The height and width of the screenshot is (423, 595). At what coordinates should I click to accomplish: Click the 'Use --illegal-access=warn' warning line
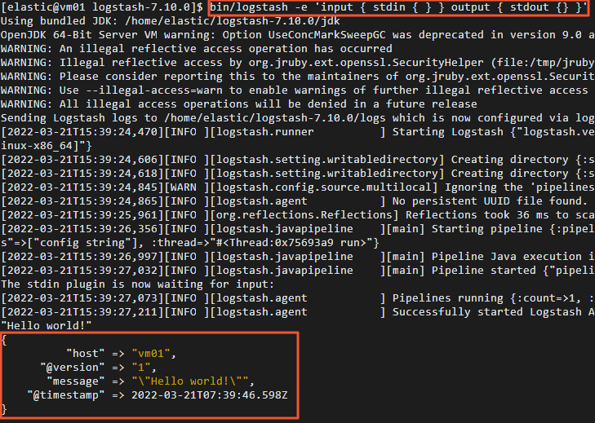[x=295, y=90]
